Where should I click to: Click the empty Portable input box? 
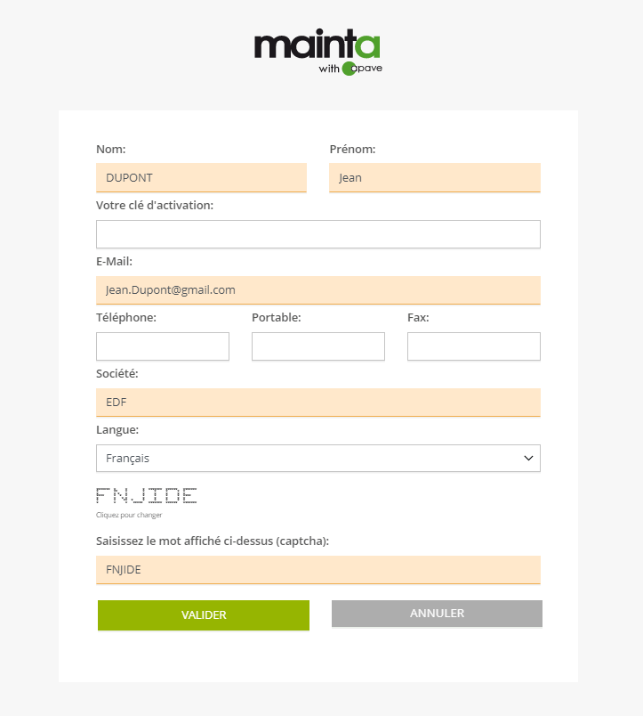pyautogui.click(x=317, y=346)
